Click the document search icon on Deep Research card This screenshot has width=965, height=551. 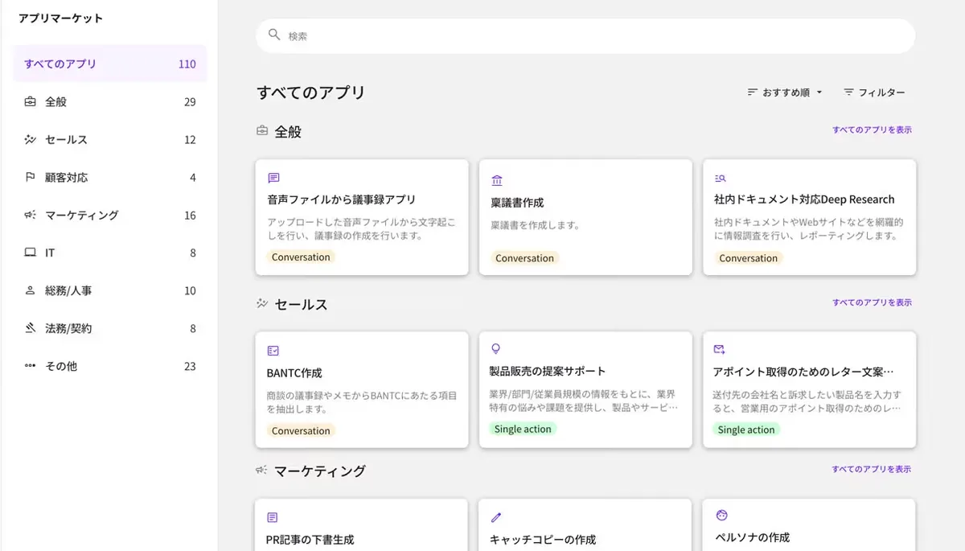(721, 178)
